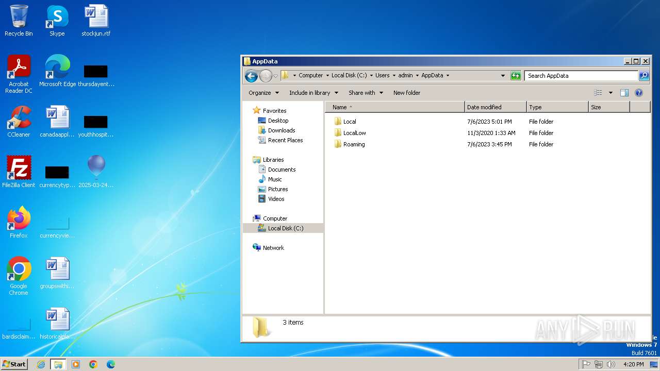
Task: Go back in Explorer
Action: pyautogui.click(x=251, y=76)
